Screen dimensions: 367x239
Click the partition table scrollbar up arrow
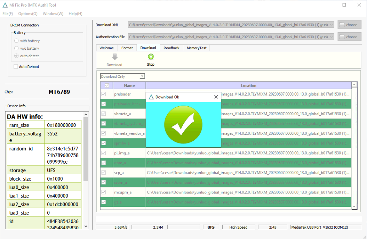click(354, 84)
